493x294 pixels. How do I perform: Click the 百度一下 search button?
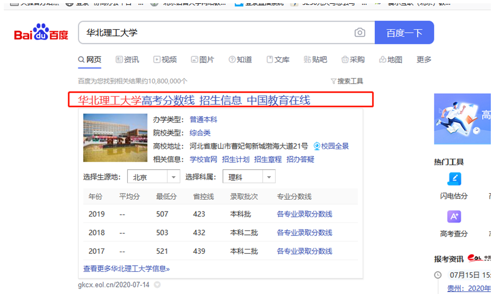tap(404, 33)
